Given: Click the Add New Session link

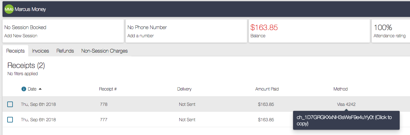Looking at the screenshot, I should pyautogui.click(x=21, y=36).
